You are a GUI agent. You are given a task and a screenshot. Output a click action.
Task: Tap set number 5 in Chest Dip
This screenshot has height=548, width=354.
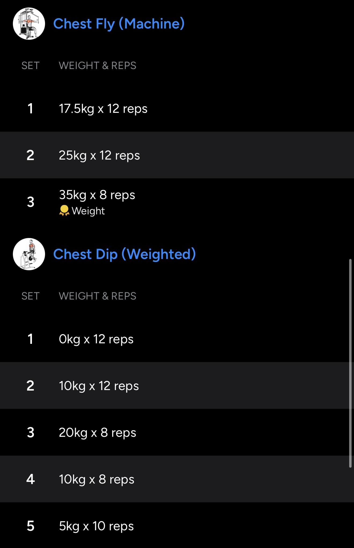pyautogui.click(x=31, y=526)
